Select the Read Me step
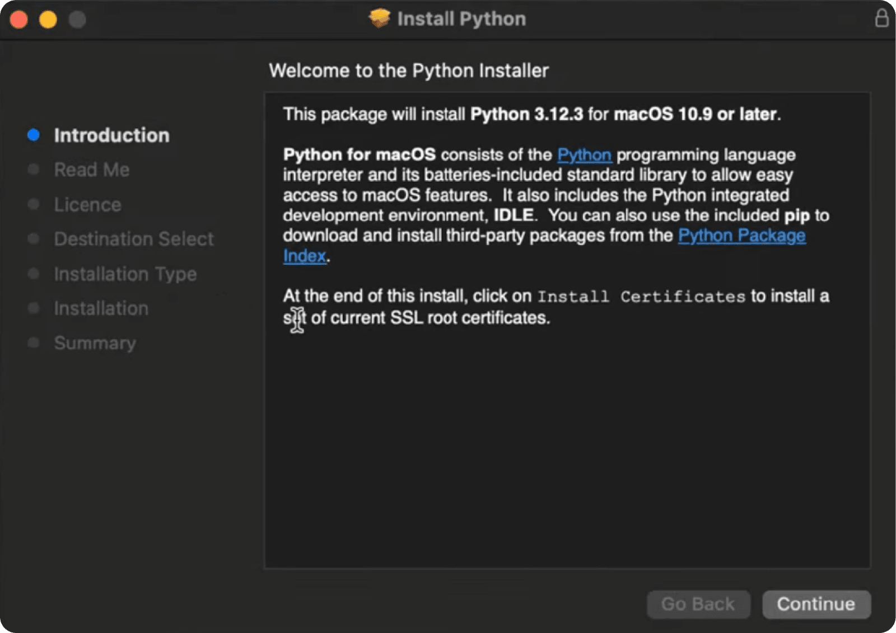 92,170
